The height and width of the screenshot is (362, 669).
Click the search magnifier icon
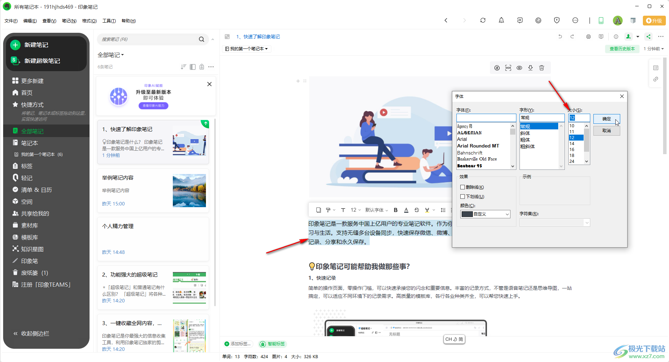[201, 39]
